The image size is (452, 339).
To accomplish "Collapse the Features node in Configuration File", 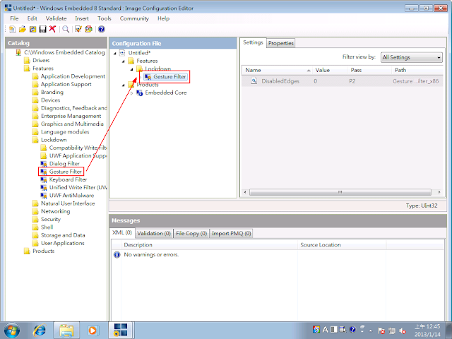I will pyautogui.click(x=124, y=61).
